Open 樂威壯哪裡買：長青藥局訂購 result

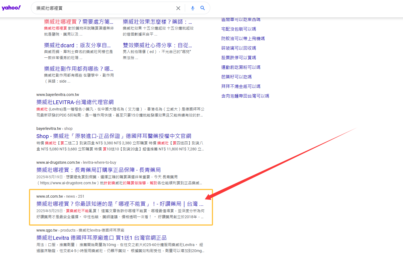(98, 170)
